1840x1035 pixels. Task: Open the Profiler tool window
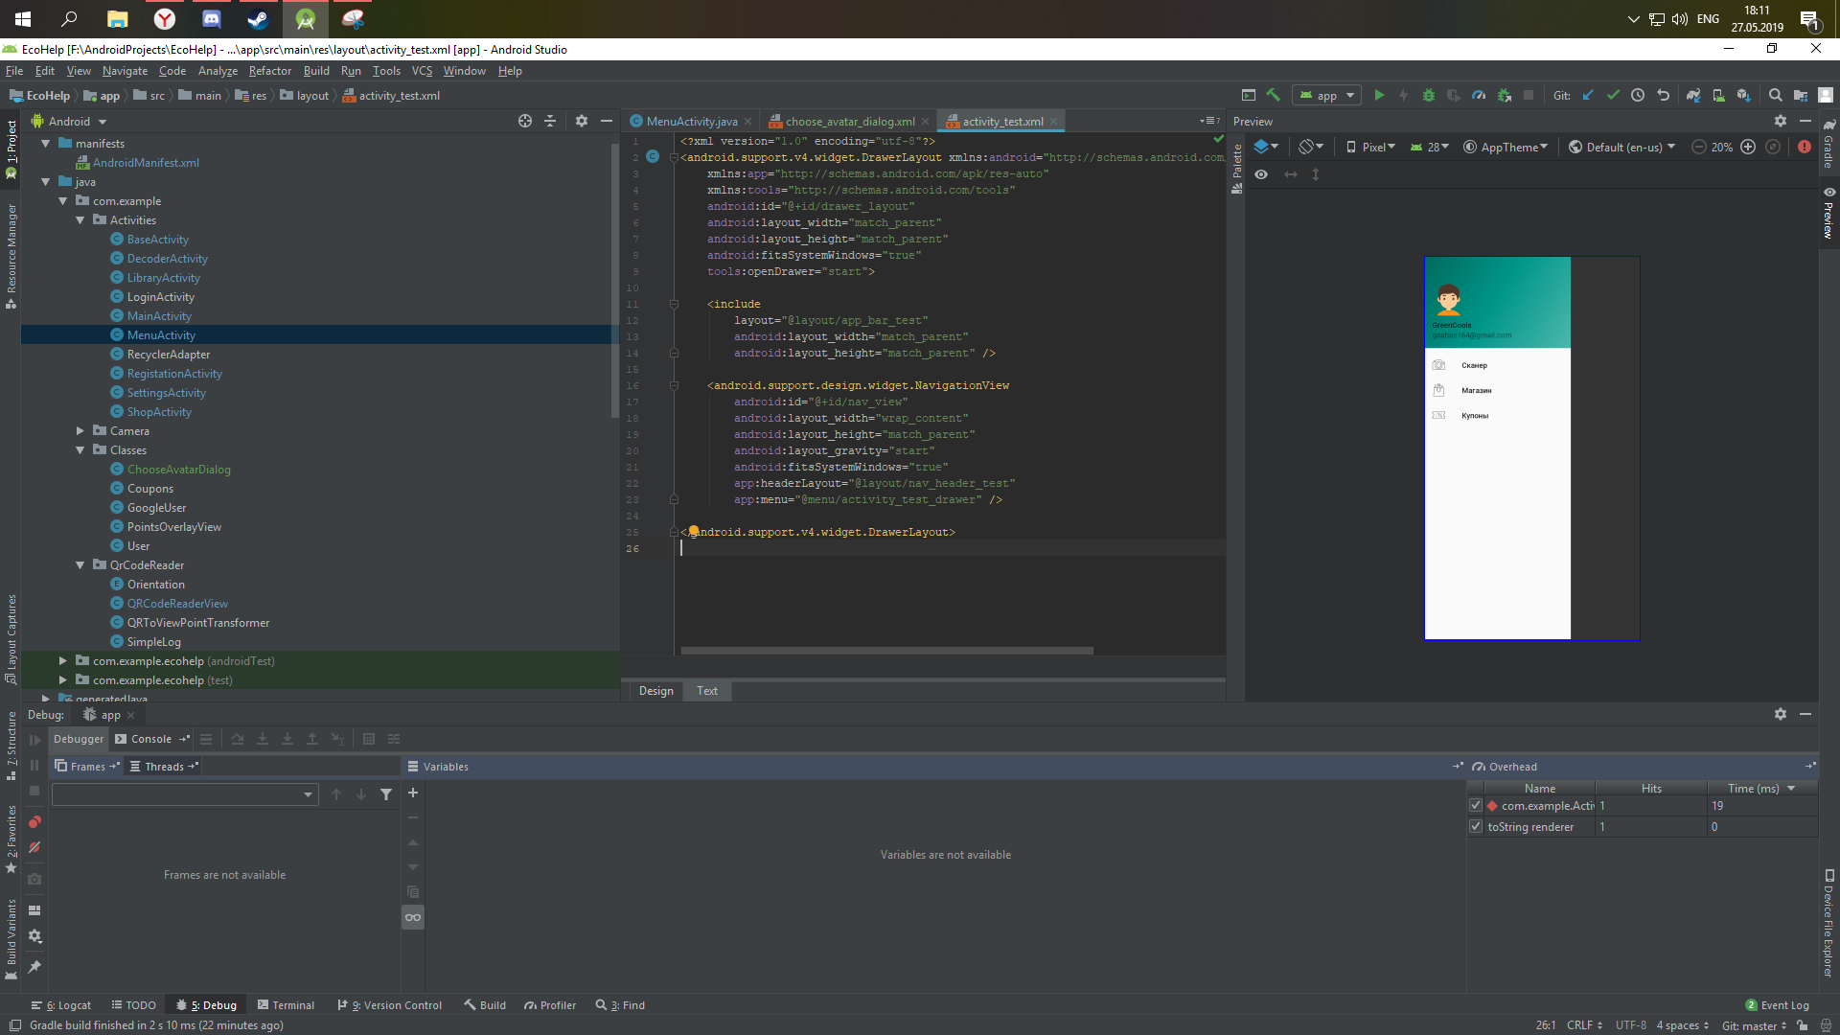[550, 1005]
